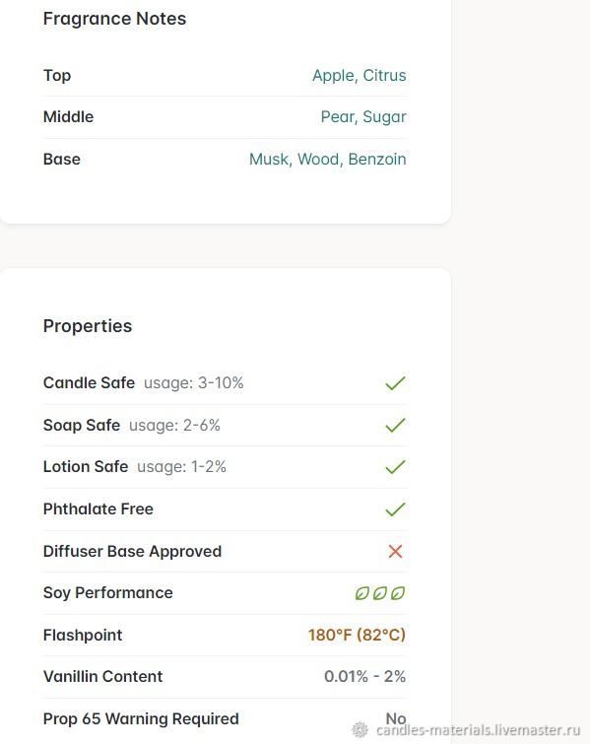
Task: Click the third Soy Performance leaf icon
Action: [398, 593]
